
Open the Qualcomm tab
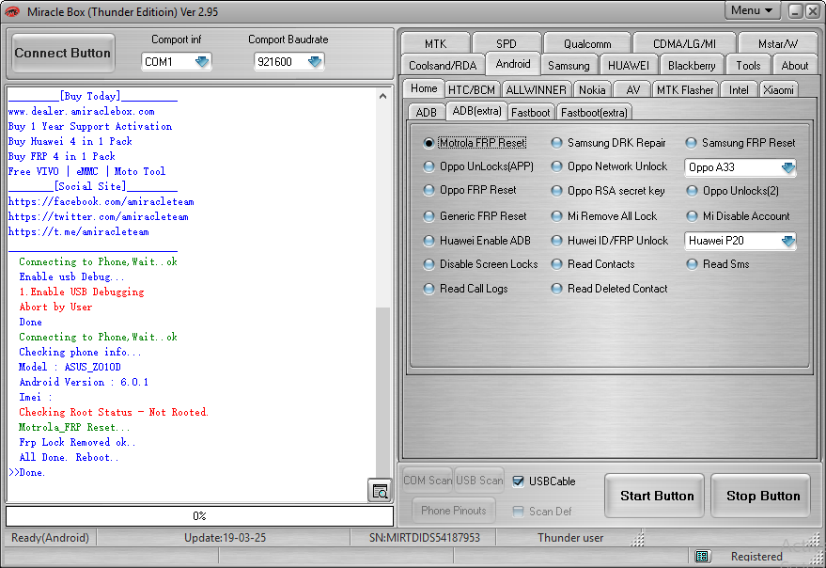pos(587,43)
